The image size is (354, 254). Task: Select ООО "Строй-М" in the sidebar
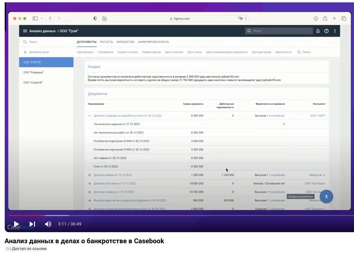tap(46, 83)
